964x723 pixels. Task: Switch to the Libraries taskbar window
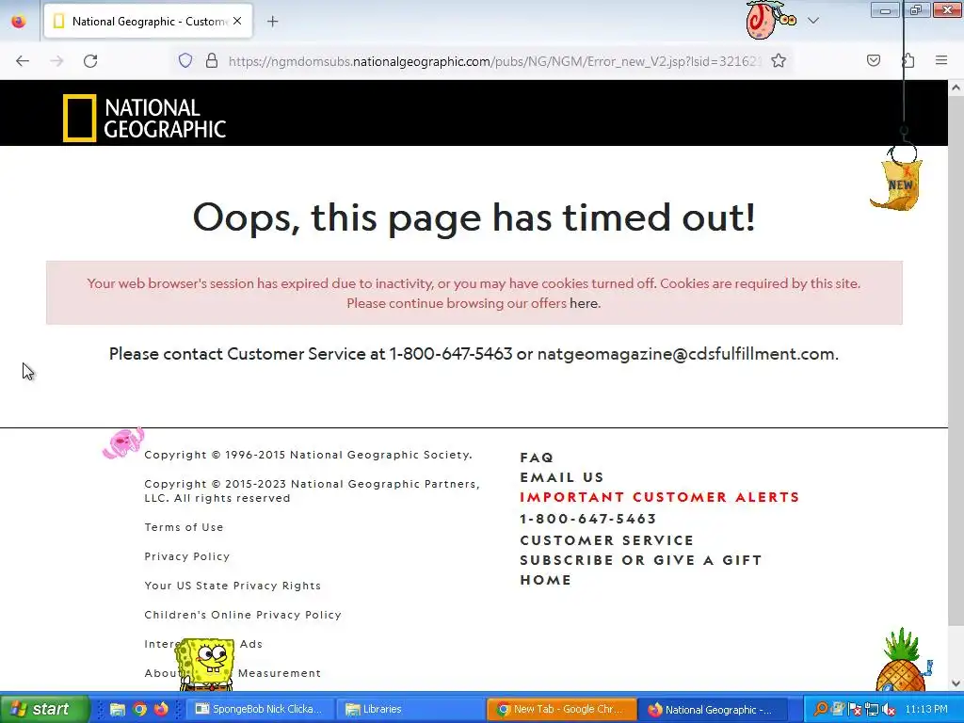(x=410, y=709)
